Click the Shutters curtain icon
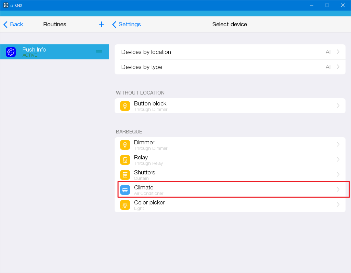This screenshot has height=273, width=351. click(x=125, y=175)
